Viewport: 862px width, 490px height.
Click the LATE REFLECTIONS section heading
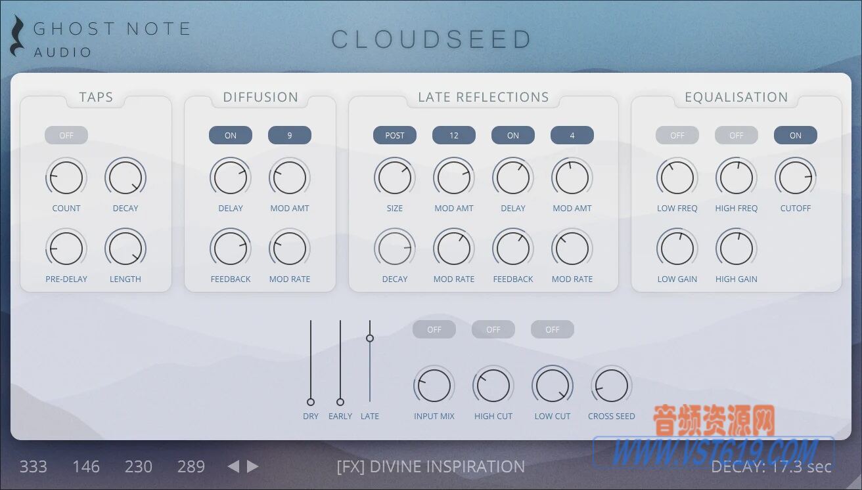point(484,97)
